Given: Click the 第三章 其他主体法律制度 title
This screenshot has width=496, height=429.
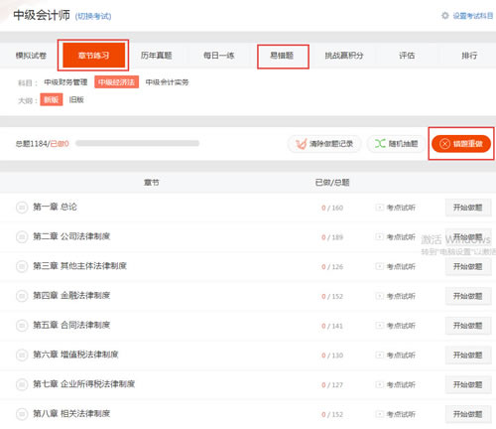Looking at the screenshot, I should click(79, 266).
